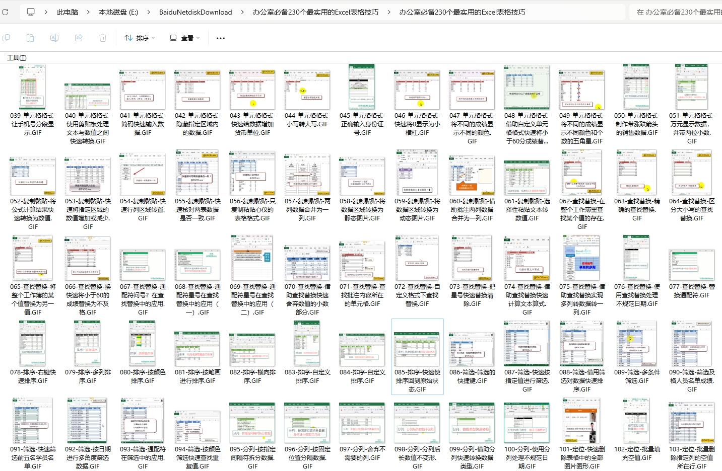Viewport: 722px width, 471px height.
Task: Click the Copy icon in toolbar
Action: (x=6, y=38)
